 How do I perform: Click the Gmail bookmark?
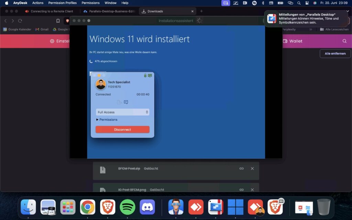pos(42,30)
